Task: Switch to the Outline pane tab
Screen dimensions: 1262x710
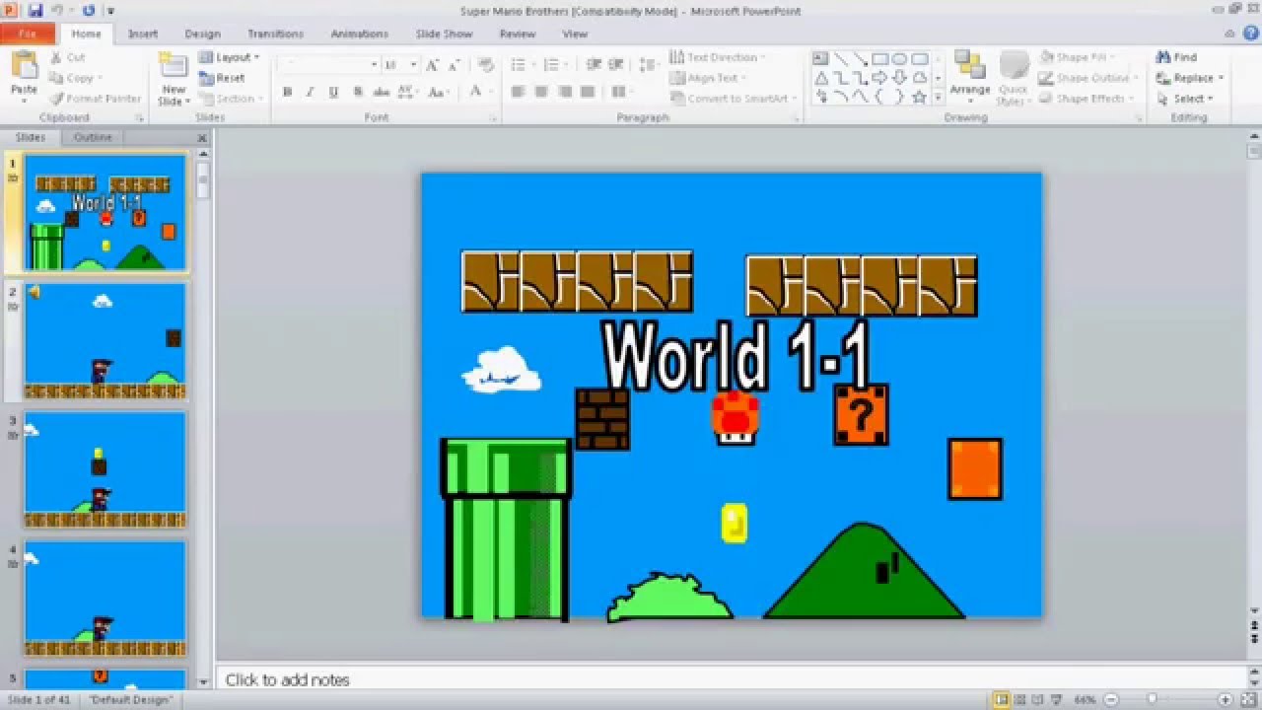Action: pyautogui.click(x=93, y=137)
